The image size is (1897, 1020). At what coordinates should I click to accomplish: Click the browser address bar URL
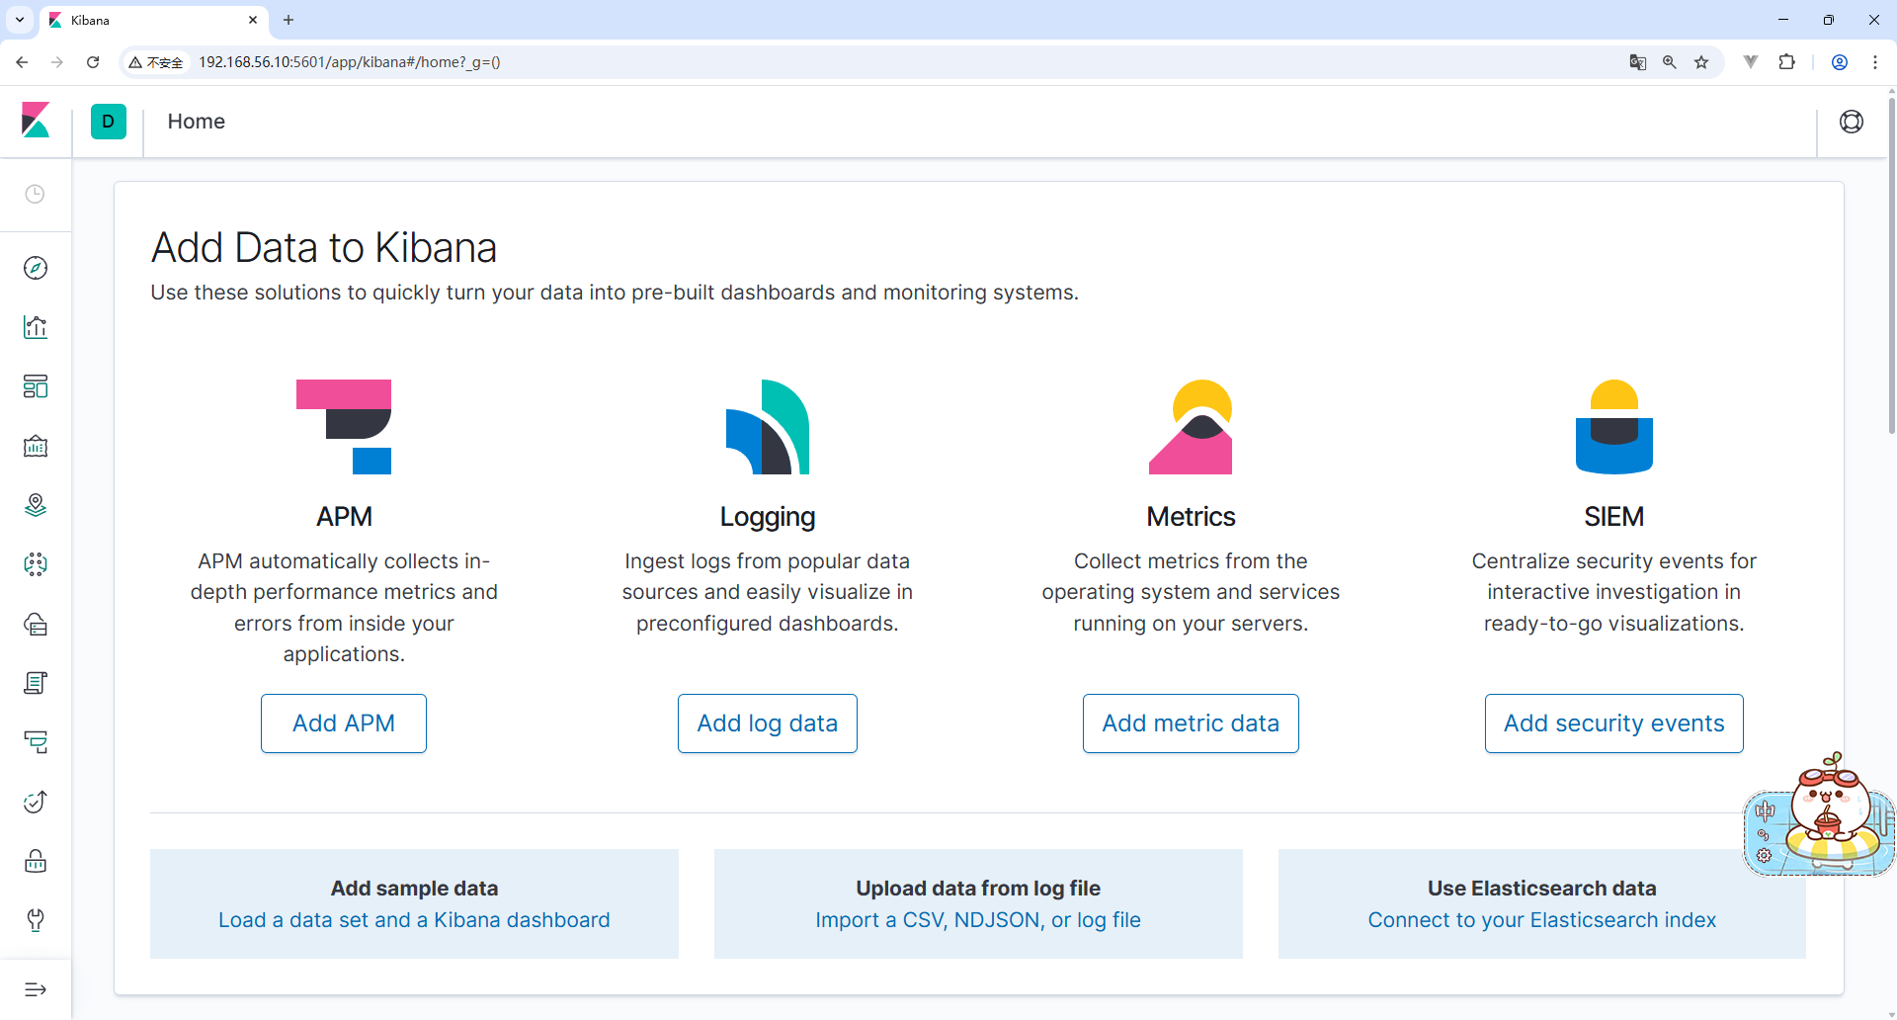pyautogui.click(x=350, y=62)
